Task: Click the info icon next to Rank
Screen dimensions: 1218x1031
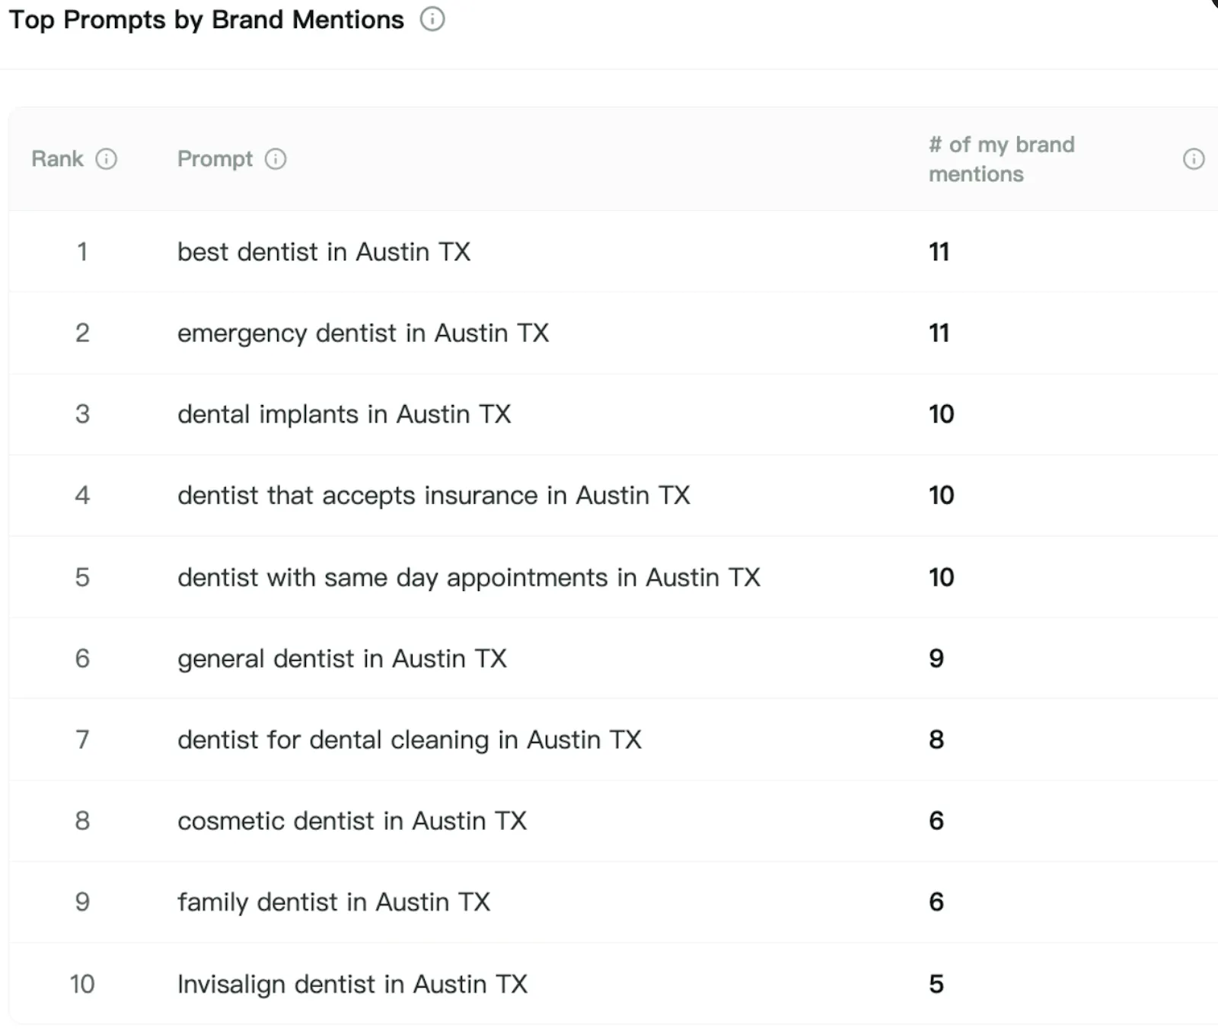Action: [107, 158]
